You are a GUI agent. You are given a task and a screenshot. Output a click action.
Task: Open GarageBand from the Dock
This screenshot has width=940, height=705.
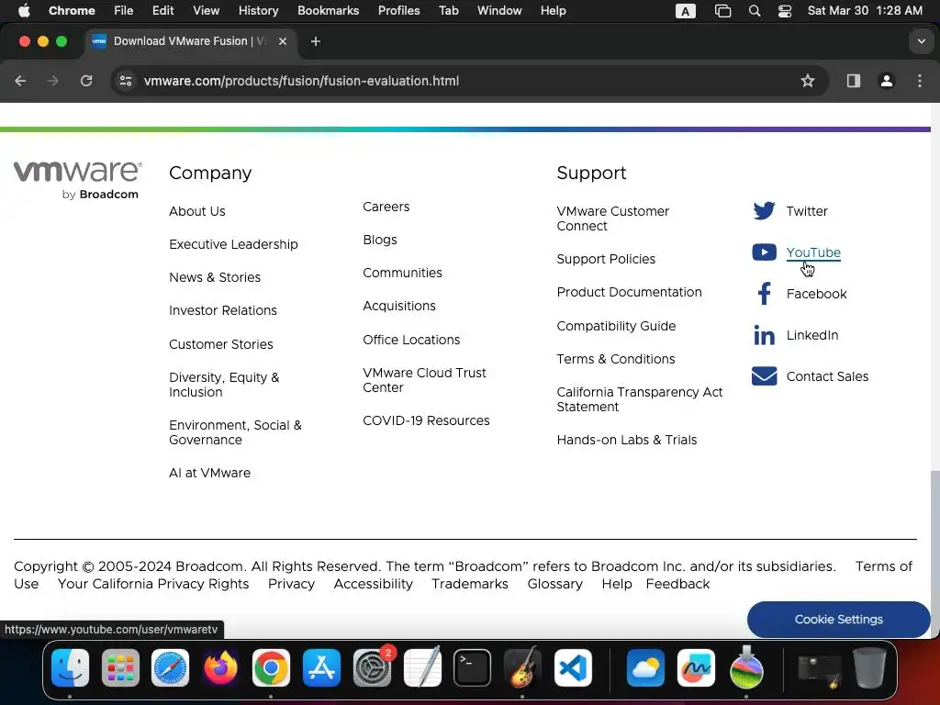522,668
